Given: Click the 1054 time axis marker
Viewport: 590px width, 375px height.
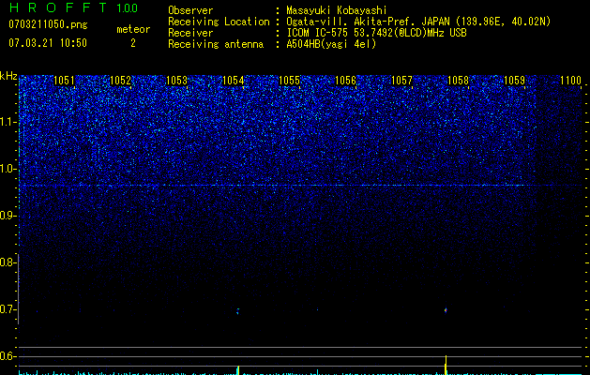Looking at the screenshot, I should click(x=233, y=81).
